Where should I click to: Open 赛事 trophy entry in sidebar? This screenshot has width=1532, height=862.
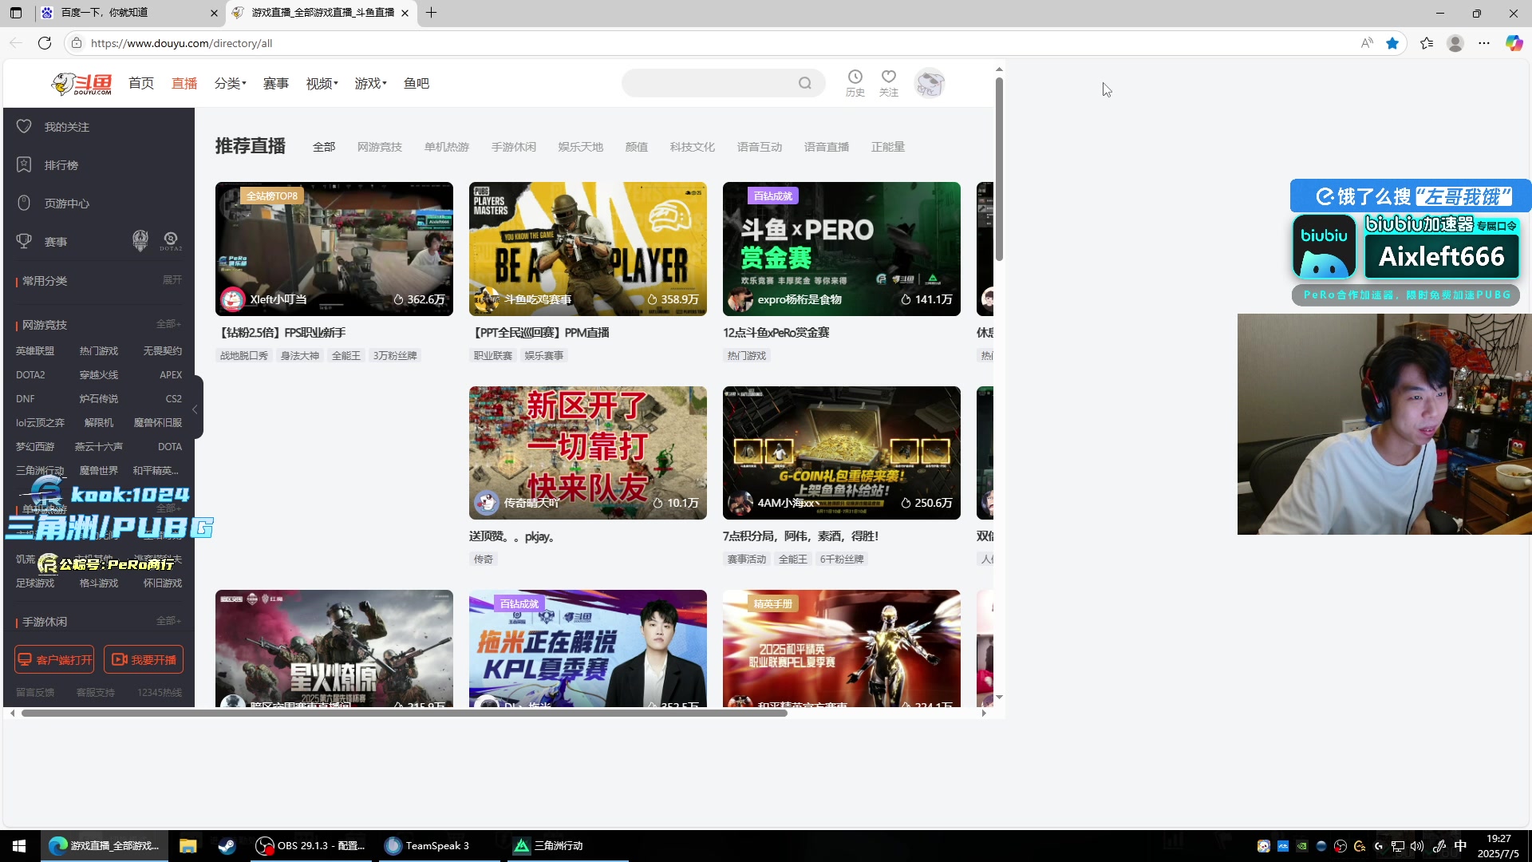tap(55, 242)
